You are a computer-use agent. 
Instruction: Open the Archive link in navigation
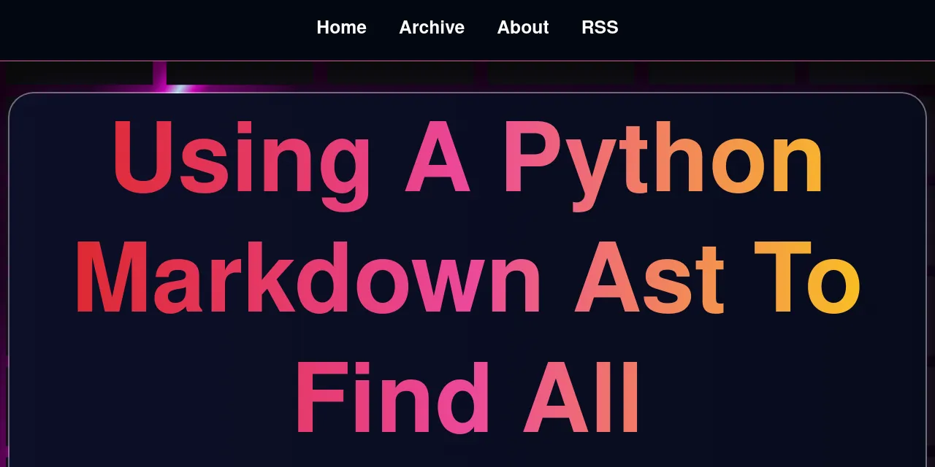click(432, 27)
